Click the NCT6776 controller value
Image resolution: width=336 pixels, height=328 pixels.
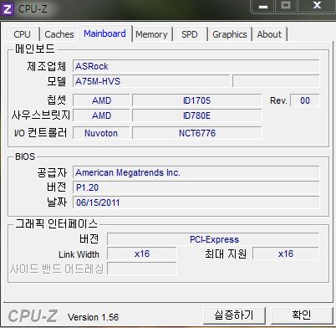(x=197, y=133)
